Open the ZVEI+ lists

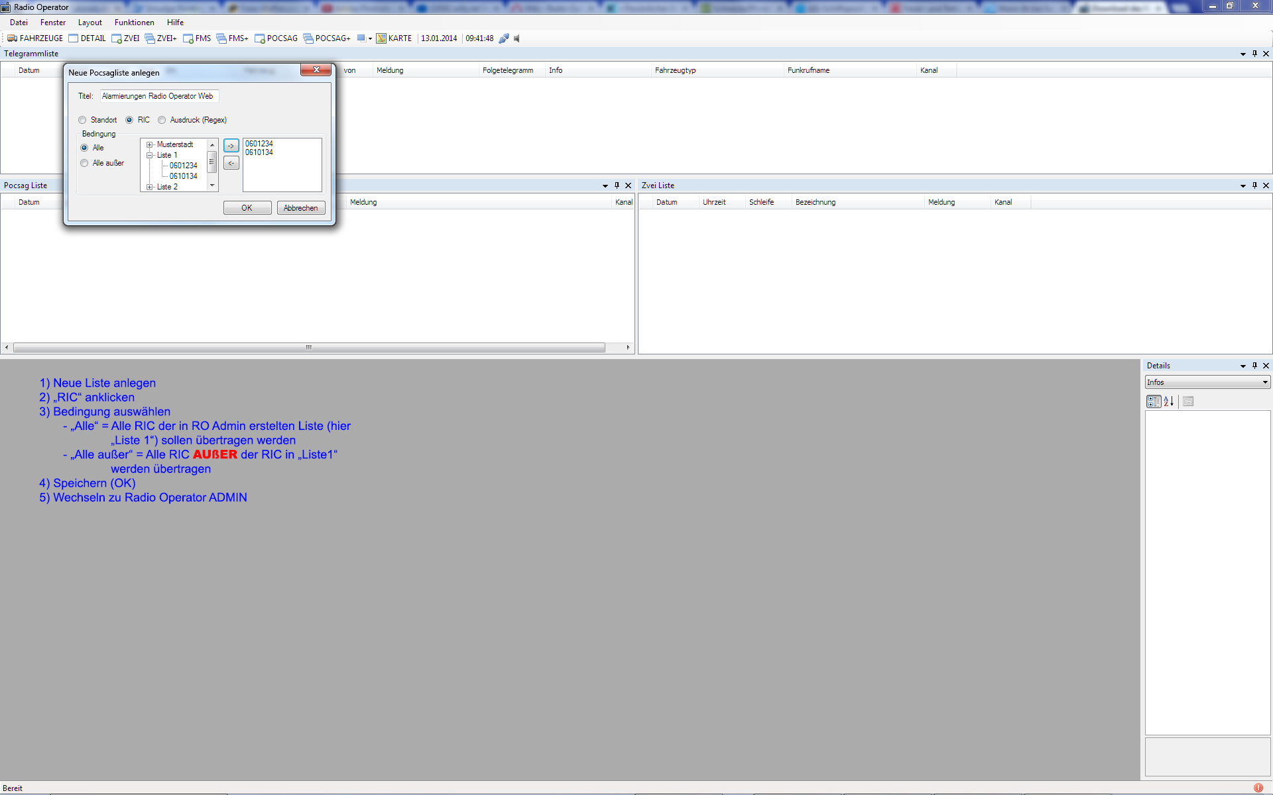(161, 38)
